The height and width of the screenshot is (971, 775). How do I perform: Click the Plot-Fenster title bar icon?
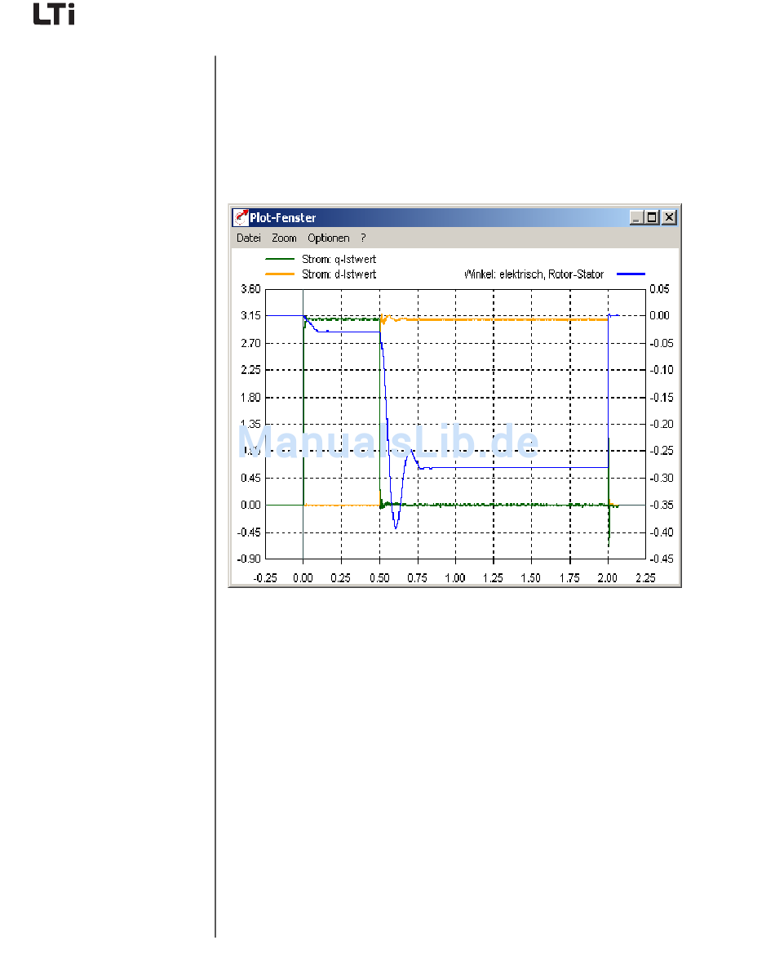coord(241,218)
